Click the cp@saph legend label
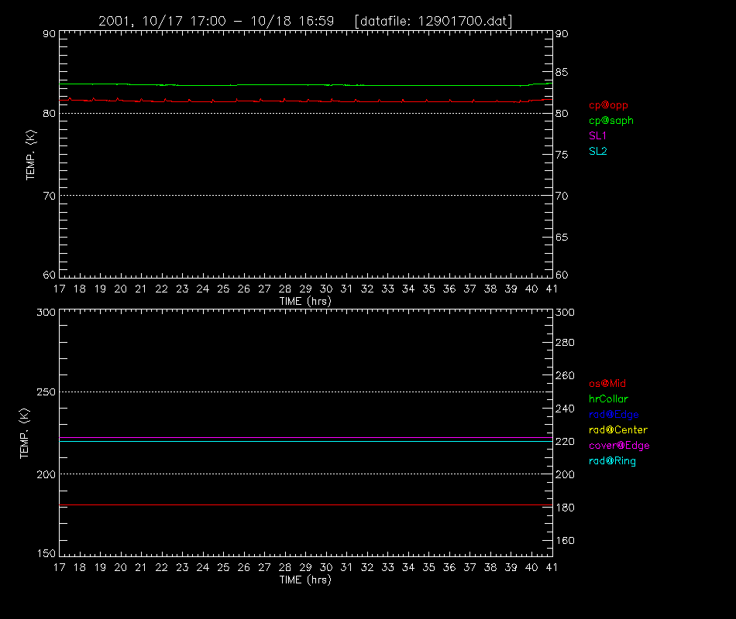 (x=611, y=121)
